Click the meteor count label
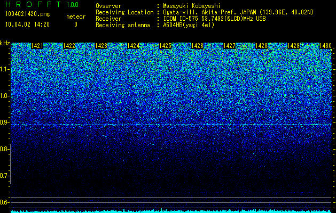The width and height of the screenshot is (336, 213). (76, 17)
